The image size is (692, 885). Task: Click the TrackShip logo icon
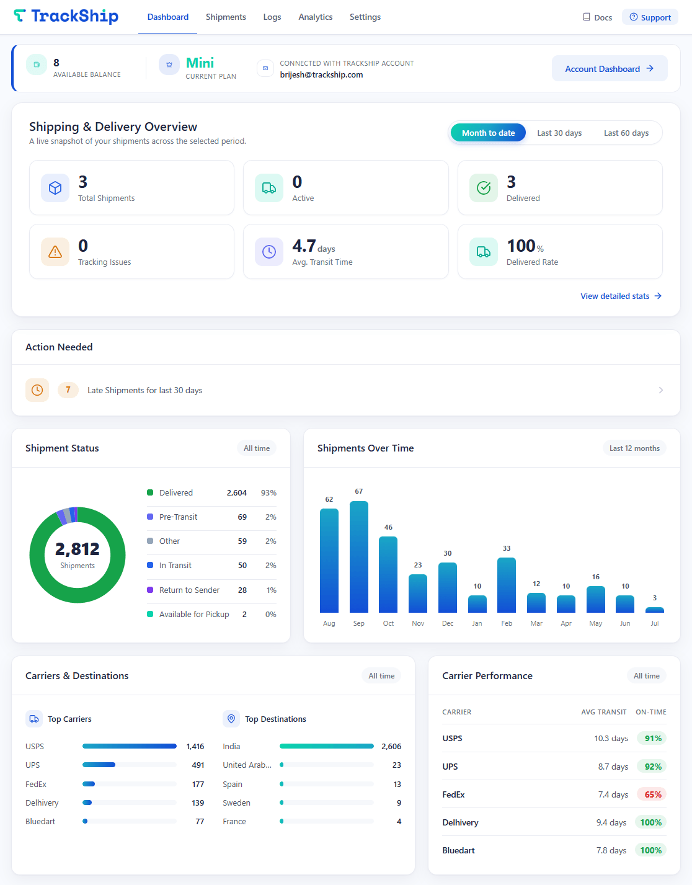[20, 16]
